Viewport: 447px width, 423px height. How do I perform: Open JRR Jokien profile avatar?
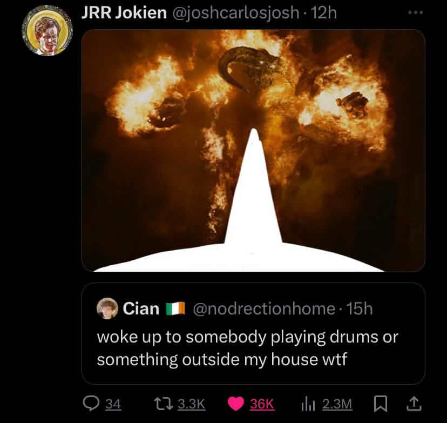(47, 30)
